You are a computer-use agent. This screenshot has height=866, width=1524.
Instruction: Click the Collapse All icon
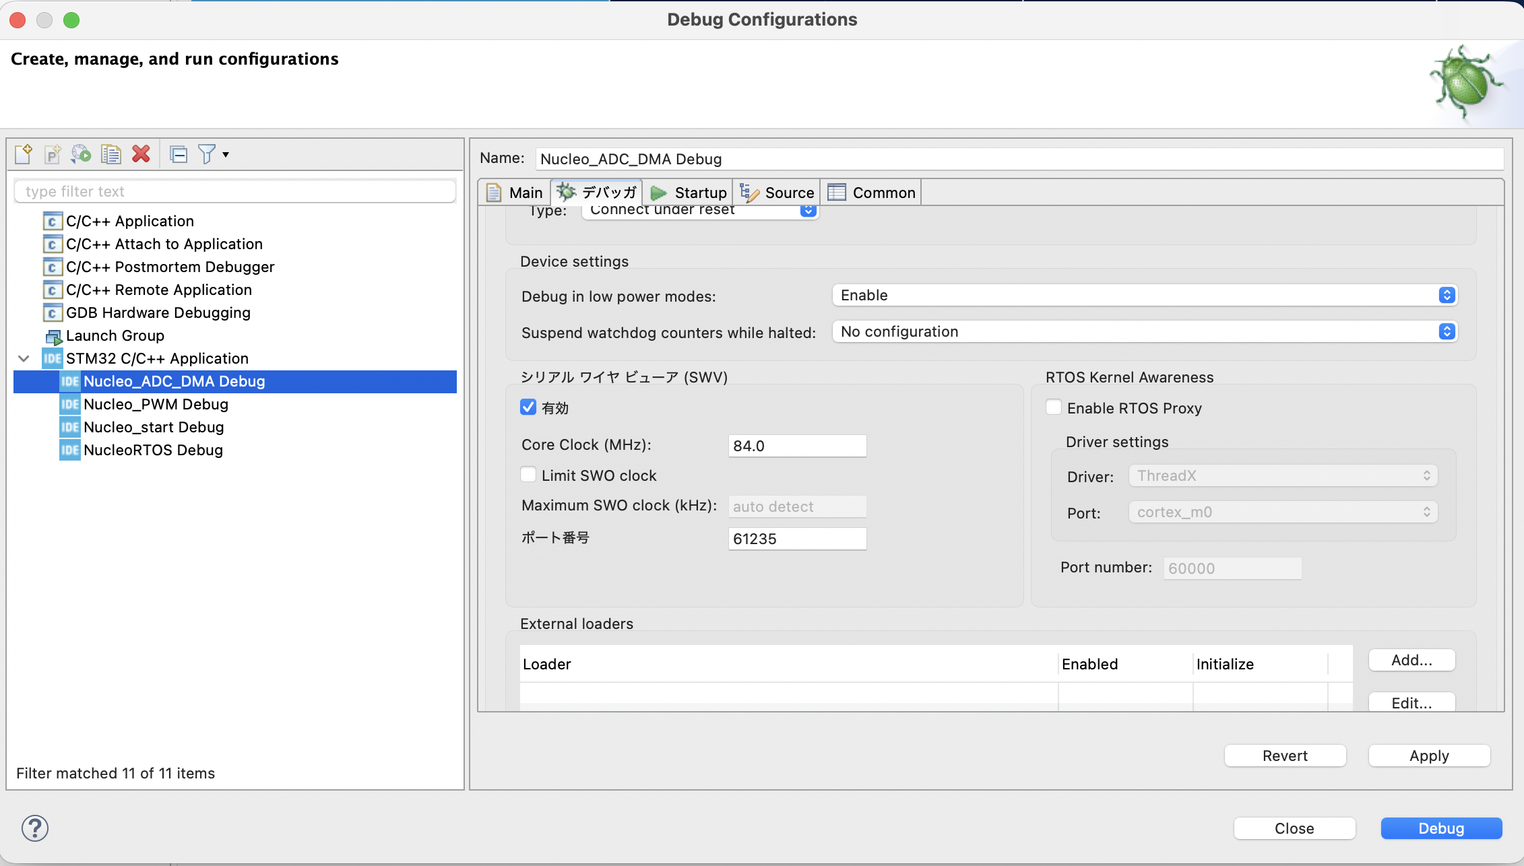179,154
